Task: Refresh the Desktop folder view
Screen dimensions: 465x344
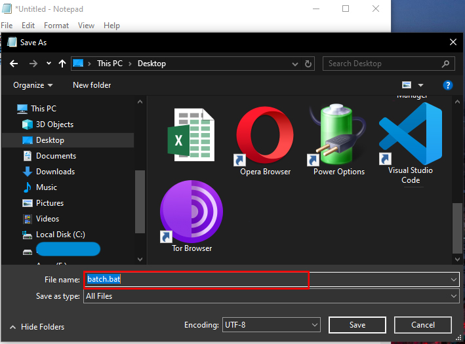Action: click(308, 64)
